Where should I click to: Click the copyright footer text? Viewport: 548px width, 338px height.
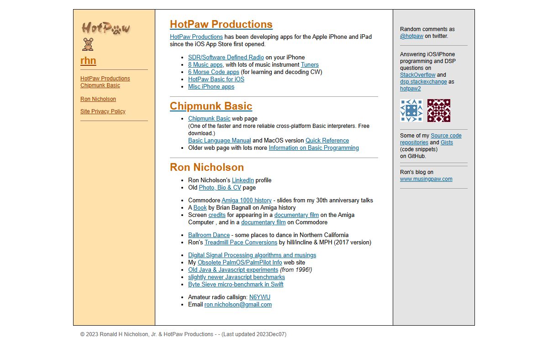(x=183, y=334)
